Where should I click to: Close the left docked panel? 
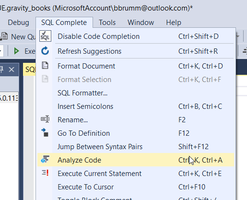[12, 70]
